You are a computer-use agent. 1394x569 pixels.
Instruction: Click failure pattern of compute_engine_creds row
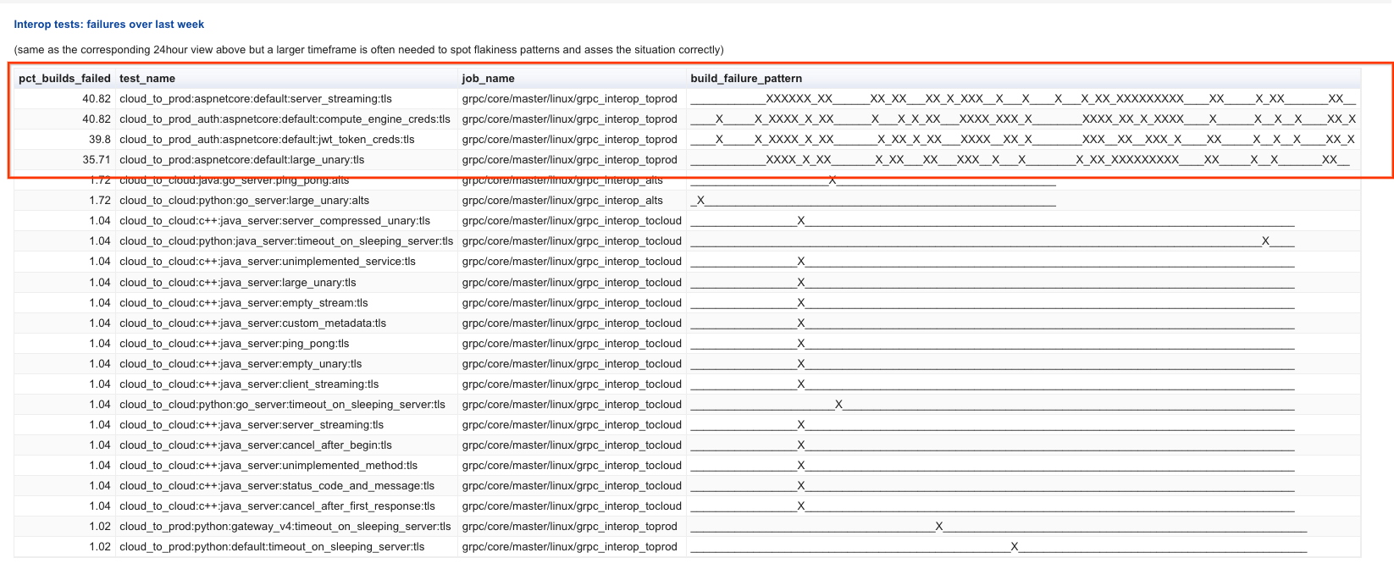[1023, 119]
